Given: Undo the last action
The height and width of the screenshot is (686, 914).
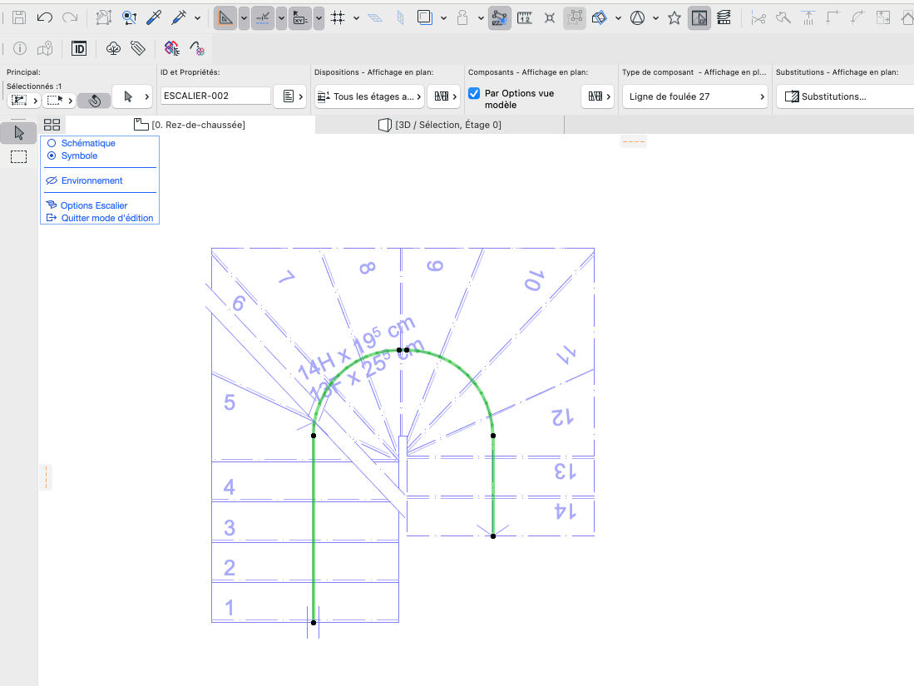Looking at the screenshot, I should [x=44, y=17].
